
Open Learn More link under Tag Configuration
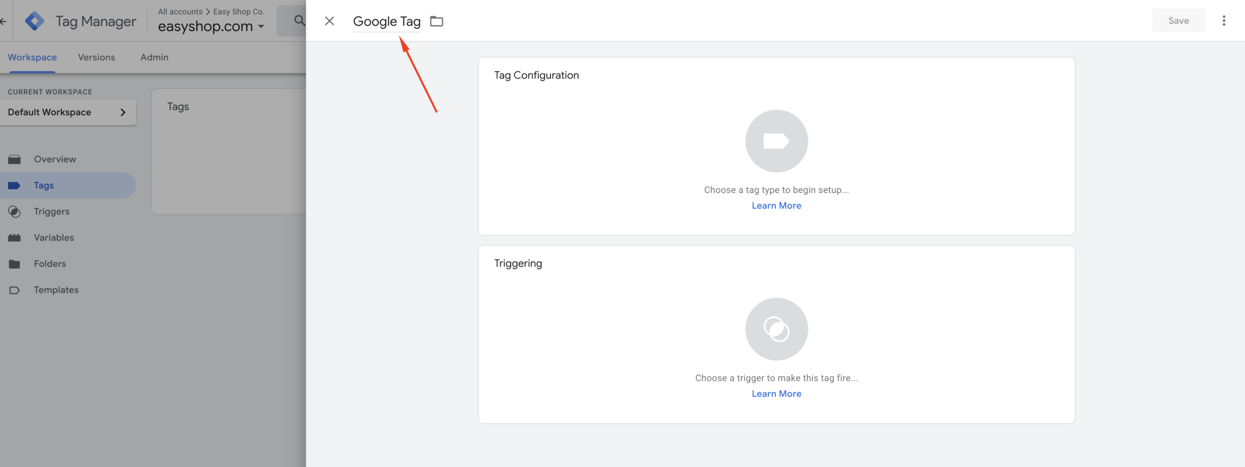(x=776, y=206)
